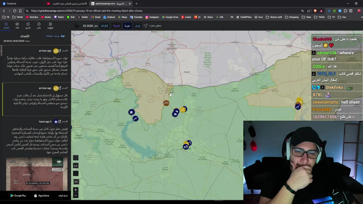Click the page translate icon in address bar
Image resolution: width=363 pixels, height=204 pixels.
tap(303, 11)
